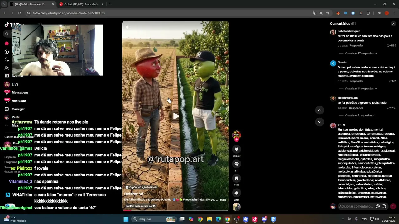
Task: Select the browser address bar URL
Action: click(x=69, y=13)
